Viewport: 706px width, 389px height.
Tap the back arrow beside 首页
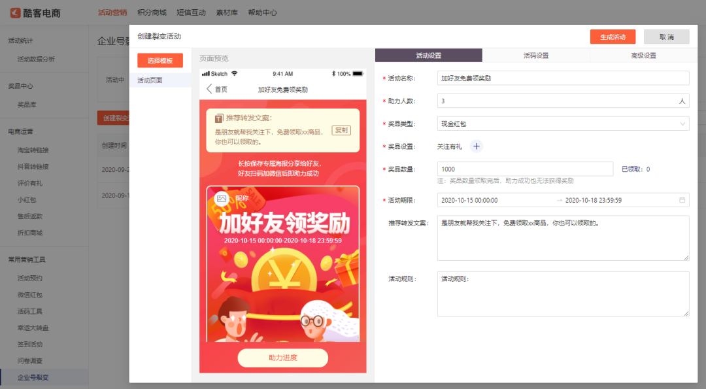[x=209, y=89]
